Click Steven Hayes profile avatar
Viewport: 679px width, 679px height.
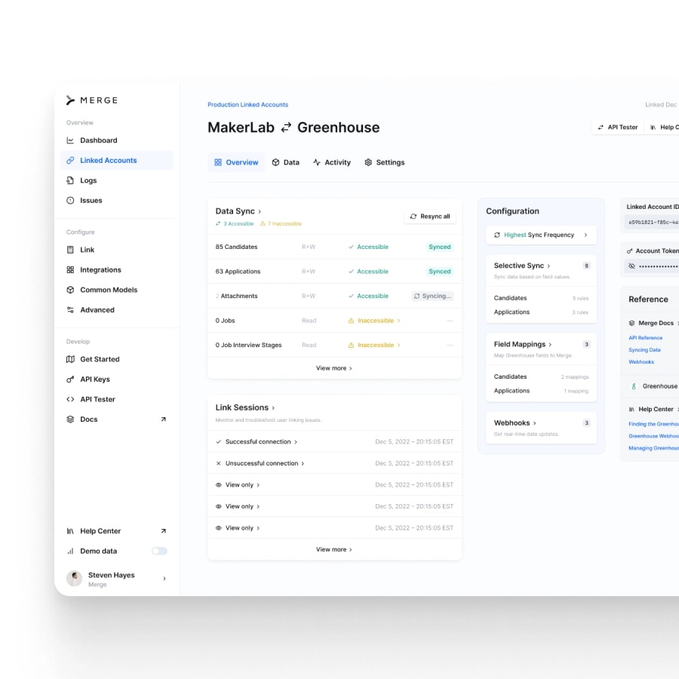point(74,579)
